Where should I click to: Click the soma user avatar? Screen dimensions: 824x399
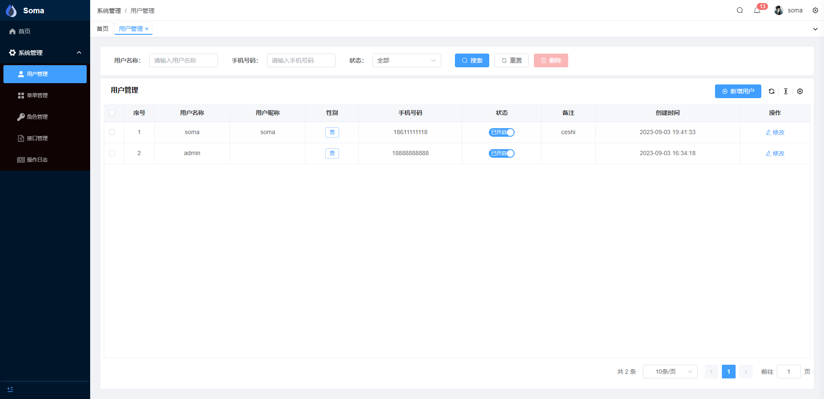[x=779, y=10]
